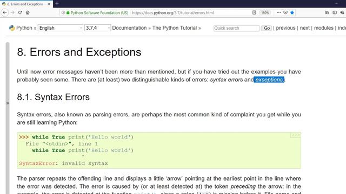This screenshot has height=194, width=346.
Task: Click the highlighted word exceptions
Action: coord(269,80)
